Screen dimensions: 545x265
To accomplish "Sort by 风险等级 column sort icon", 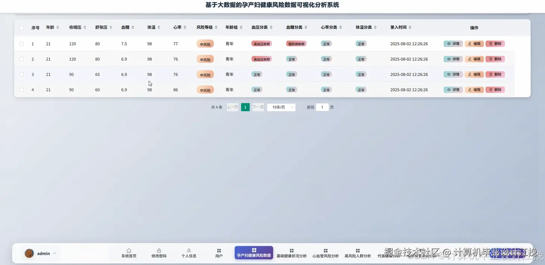I will coord(216,28).
